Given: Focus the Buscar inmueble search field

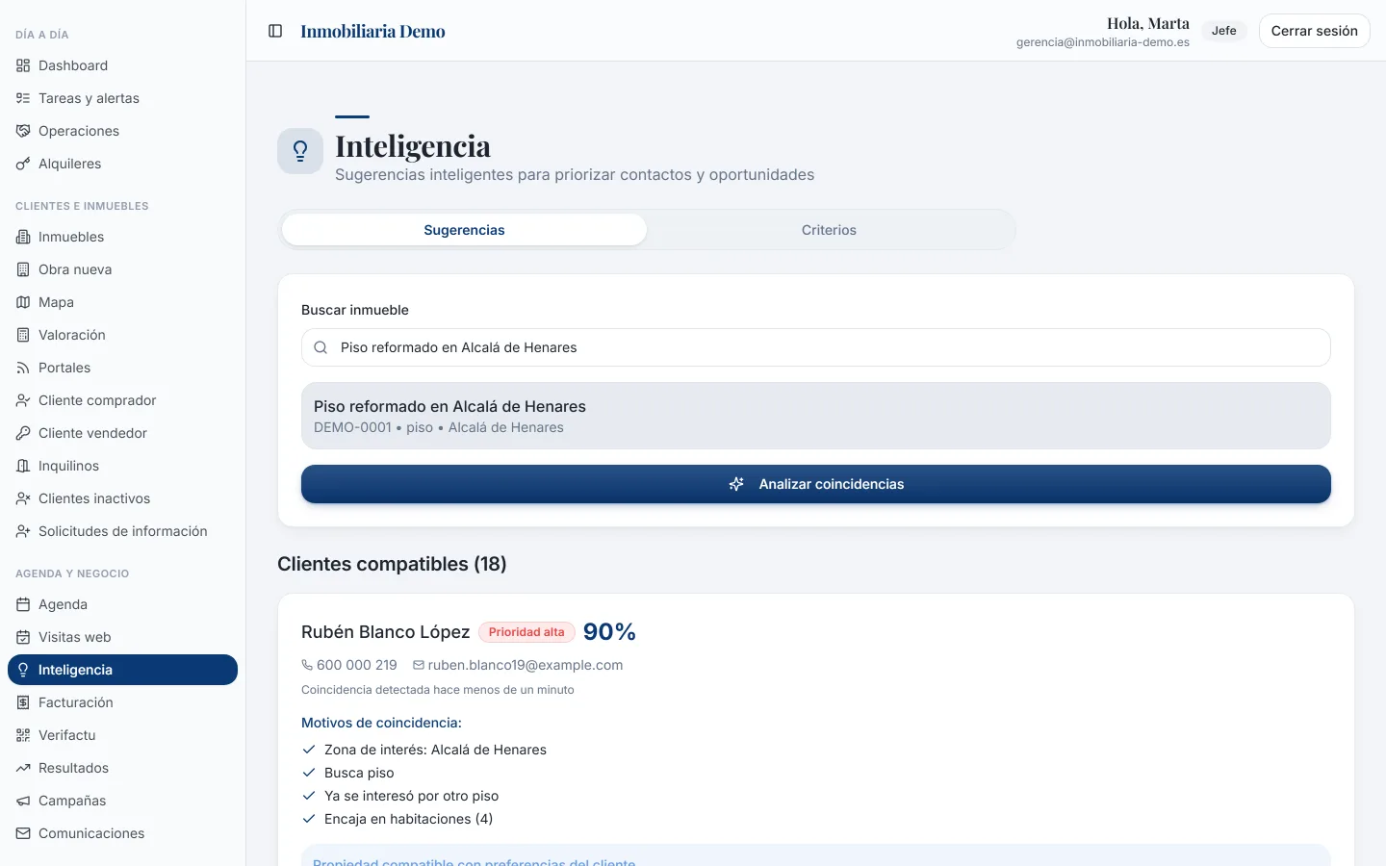Looking at the screenshot, I should point(816,347).
